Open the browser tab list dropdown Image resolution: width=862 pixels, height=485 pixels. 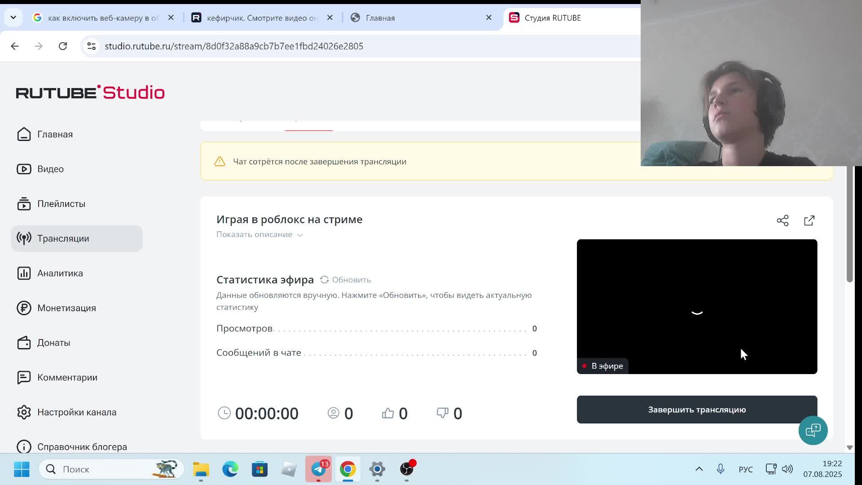[13, 18]
